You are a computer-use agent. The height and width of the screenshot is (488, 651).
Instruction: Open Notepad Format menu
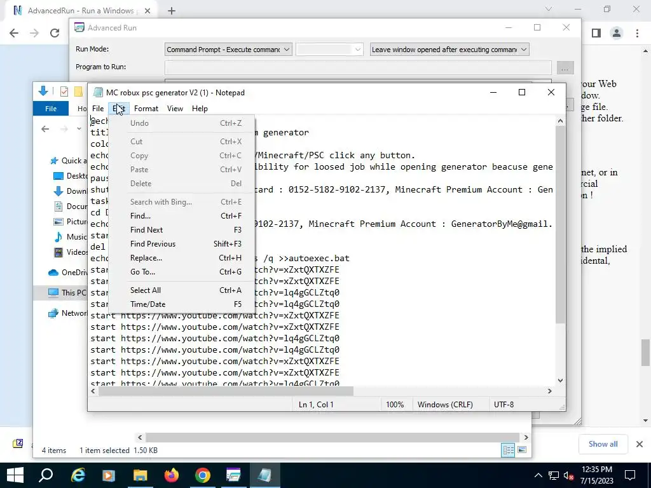click(x=146, y=108)
